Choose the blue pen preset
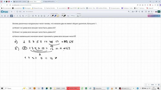 [55, 16]
